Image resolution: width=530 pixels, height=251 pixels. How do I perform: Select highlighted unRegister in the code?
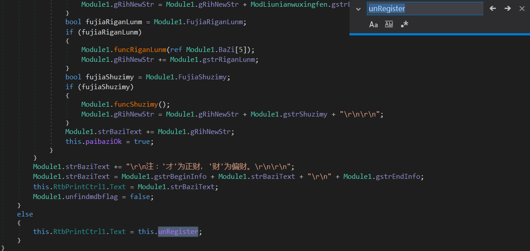click(178, 232)
